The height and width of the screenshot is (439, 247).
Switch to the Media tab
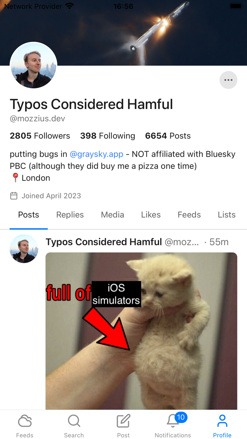(x=113, y=215)
